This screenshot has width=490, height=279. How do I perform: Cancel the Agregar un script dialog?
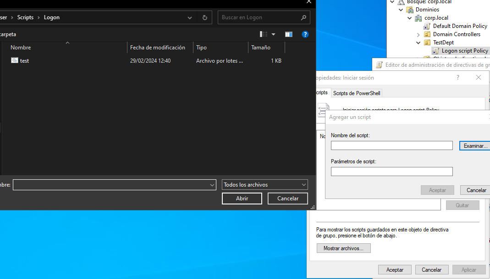click(x=476, y=190)
